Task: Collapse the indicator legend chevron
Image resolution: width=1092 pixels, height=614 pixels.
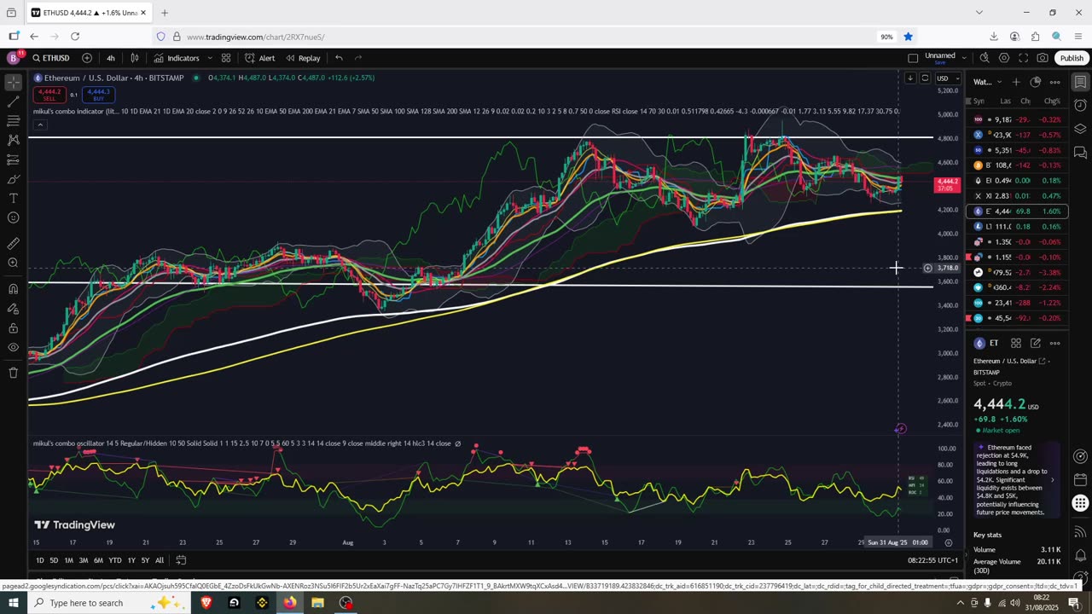Action: coord(39,125)
